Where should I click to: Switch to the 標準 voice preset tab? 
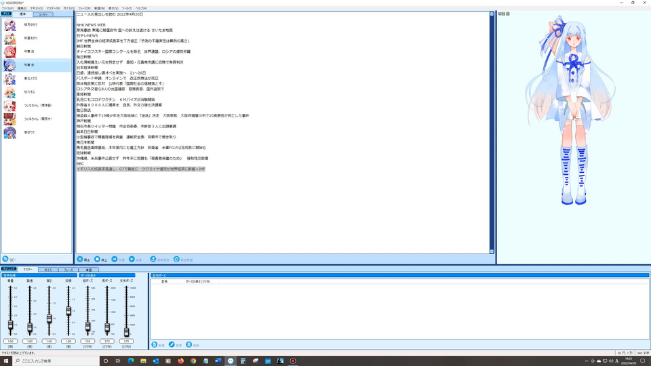coord(23,14)
